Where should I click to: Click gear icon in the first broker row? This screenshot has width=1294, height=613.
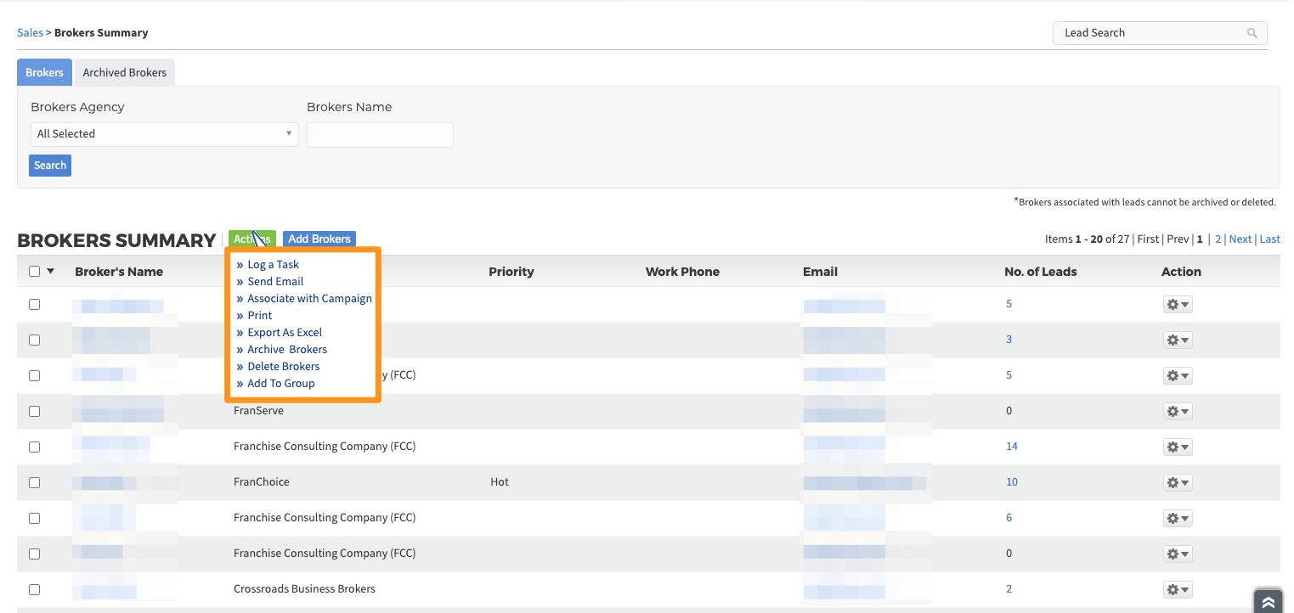[x=1178, y=304]
